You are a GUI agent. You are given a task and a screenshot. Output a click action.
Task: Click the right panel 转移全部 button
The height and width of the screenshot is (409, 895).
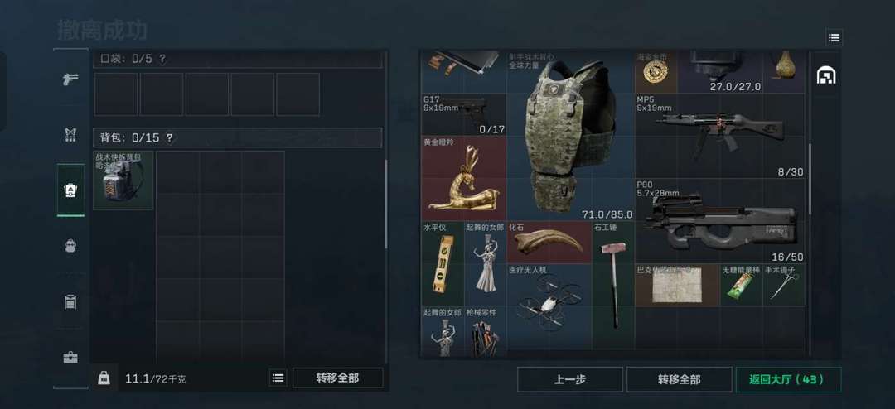(x=679, y=379)
